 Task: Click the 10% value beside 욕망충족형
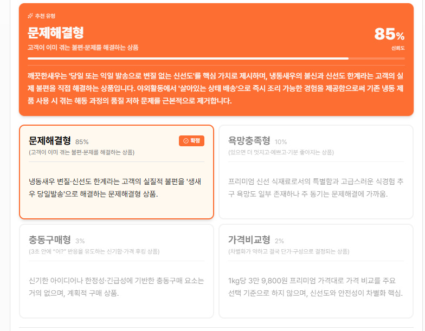coord(281,142)
